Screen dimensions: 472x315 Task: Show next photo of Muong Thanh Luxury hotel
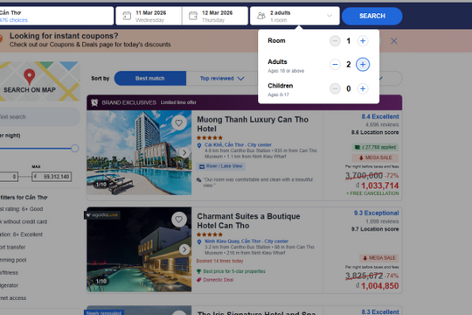pos(184,153)
